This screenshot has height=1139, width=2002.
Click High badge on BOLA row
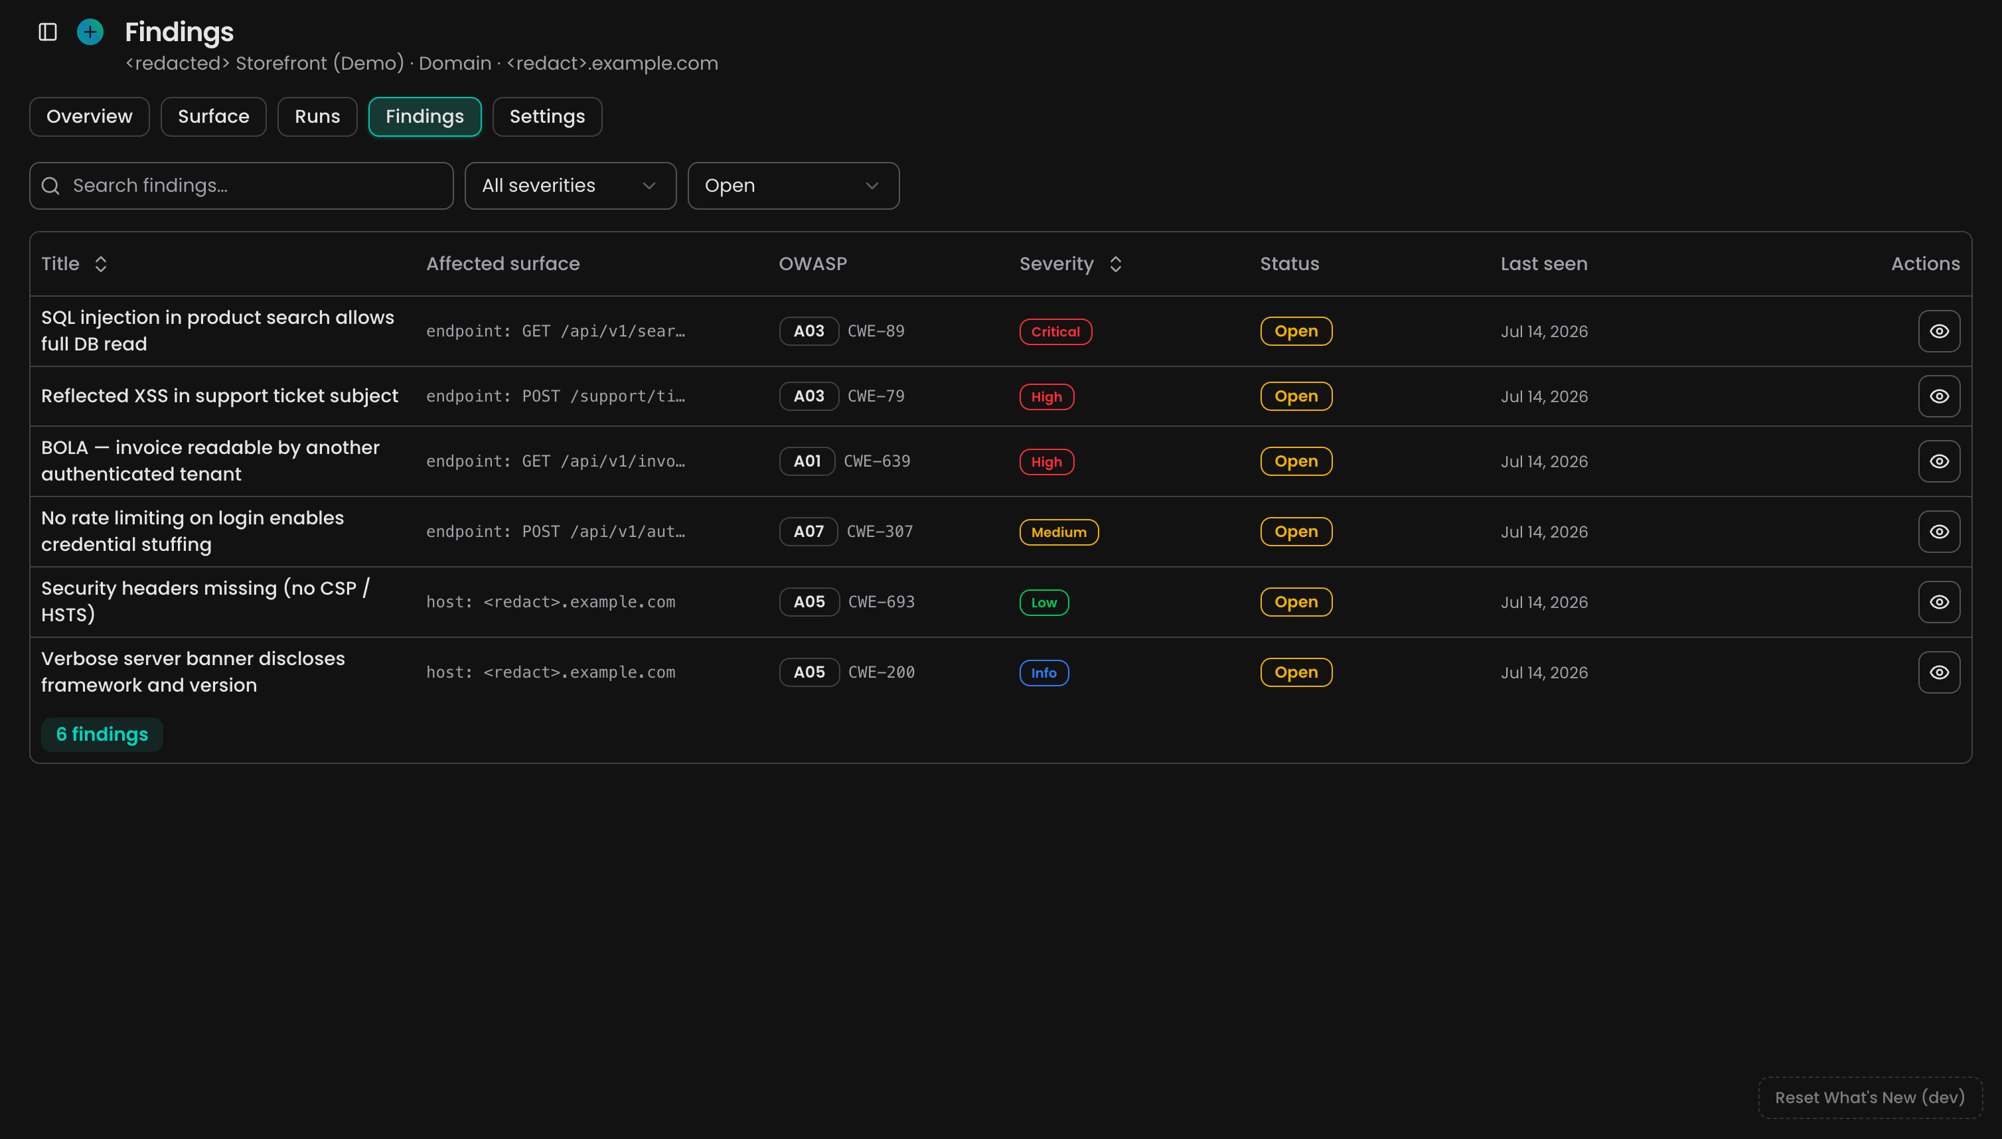coord(1047,461)
